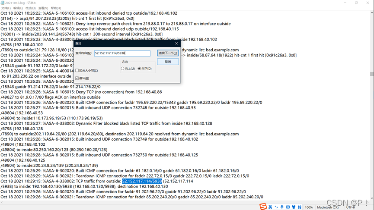
Task: Click line with connection 732748
Action: pyautogui.click(x=98, y=108)
